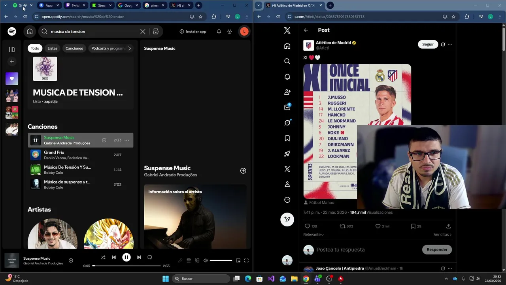Viewport: 506px width, 285px height.
Task: Open the Liked Songs heart tile
Action: click(x=12, y=78)
